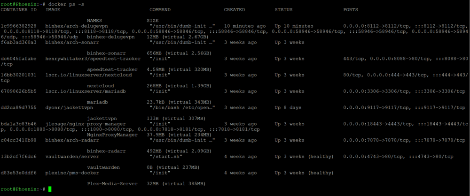Click container name binhex-delugevpn

click(x=110, y=37)
